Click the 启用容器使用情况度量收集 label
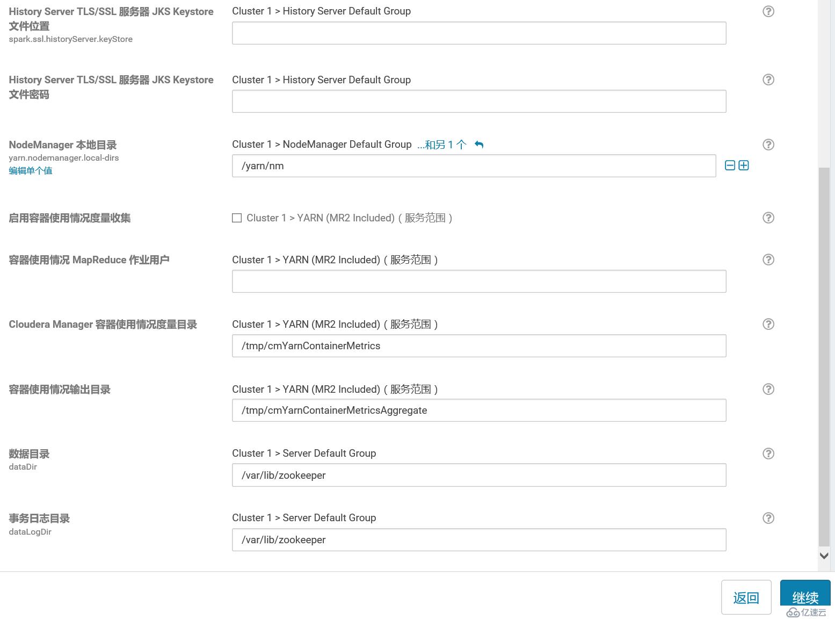This screenshot has width=835, height=619. click(x=70, y=218)
